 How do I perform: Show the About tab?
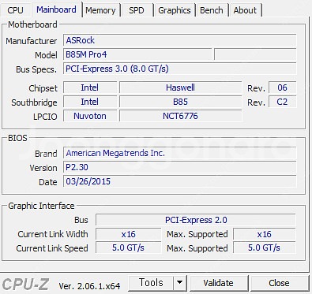point(245,10)
